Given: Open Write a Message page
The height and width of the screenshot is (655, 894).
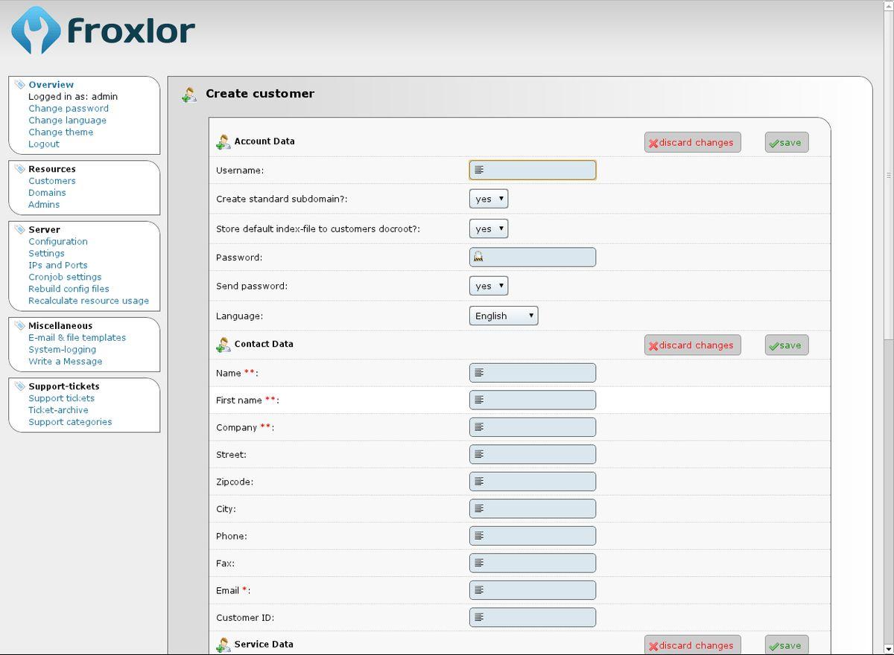Looking at the screenshot, I should [66, 362].
